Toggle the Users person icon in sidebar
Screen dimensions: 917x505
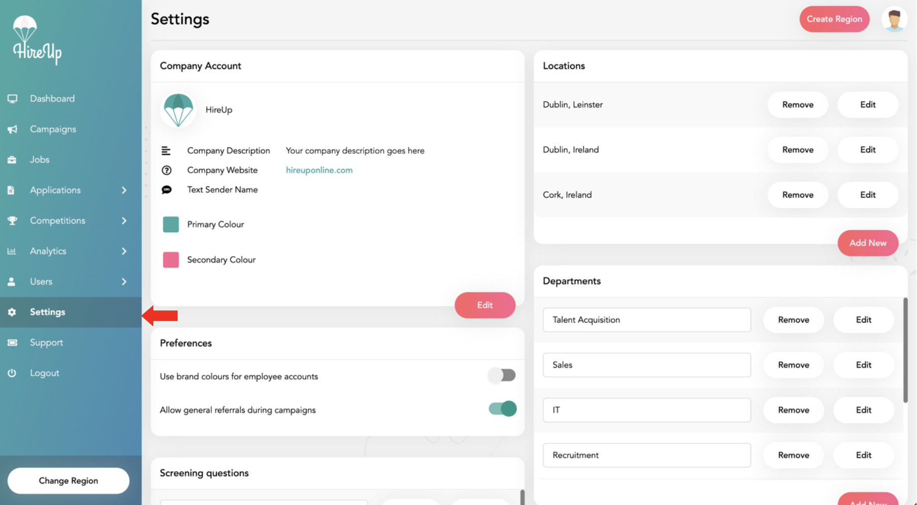click(x=12, y=281)
